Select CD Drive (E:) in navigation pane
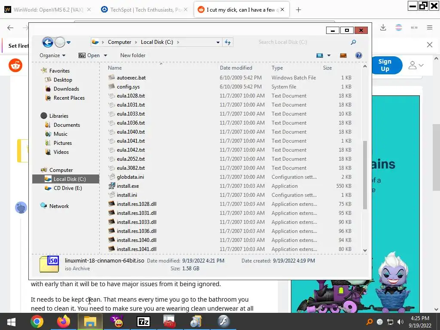Screen dimensions: 440x330 coord(67,188)
